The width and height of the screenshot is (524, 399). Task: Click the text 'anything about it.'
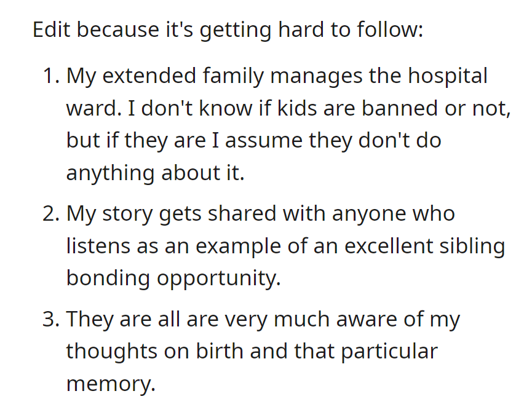pos(156,173)
